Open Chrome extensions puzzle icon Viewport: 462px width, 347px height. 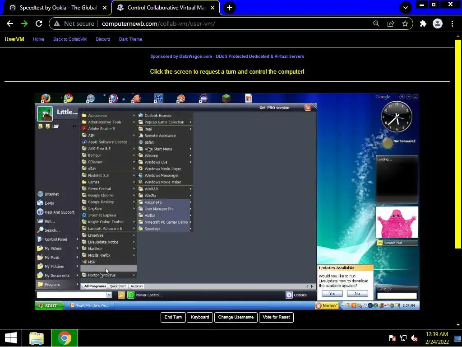coord(423,23)
